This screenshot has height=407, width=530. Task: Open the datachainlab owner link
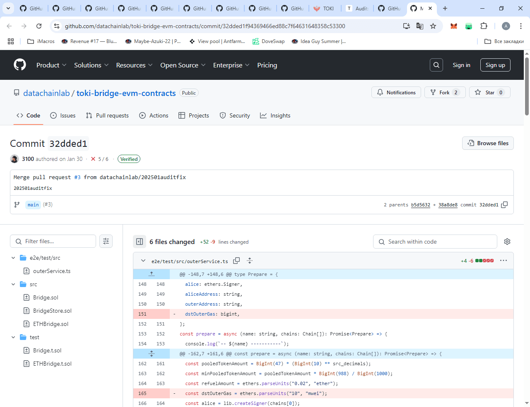(46, 93)
